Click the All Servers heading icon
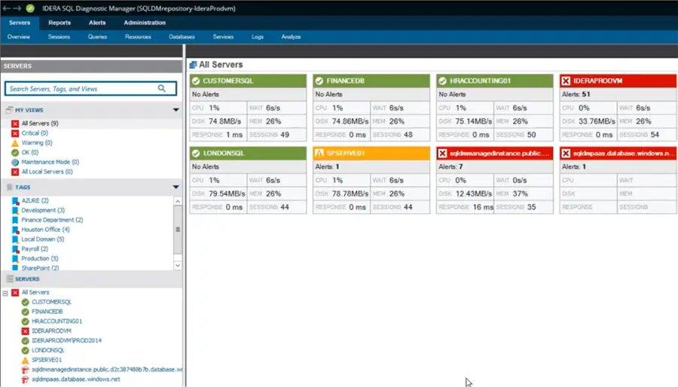 193,65
